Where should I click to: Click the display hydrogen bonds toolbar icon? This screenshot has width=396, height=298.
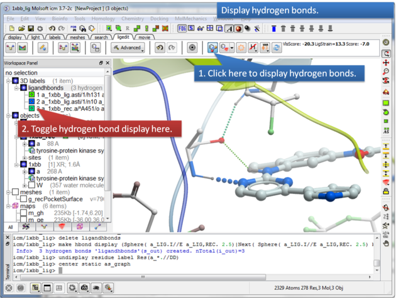tap(212, 48)
